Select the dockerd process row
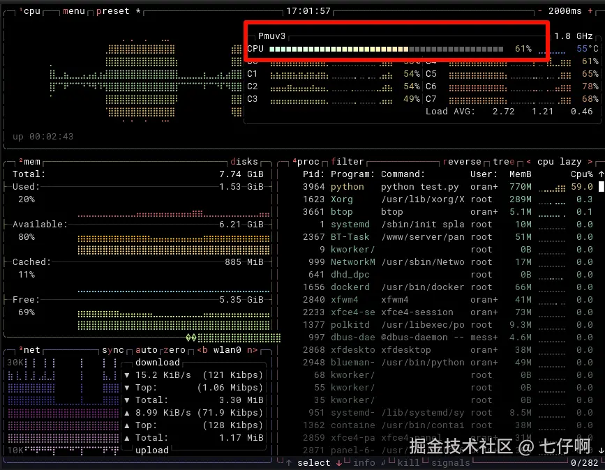605x470 pixels. pos(447,287)
